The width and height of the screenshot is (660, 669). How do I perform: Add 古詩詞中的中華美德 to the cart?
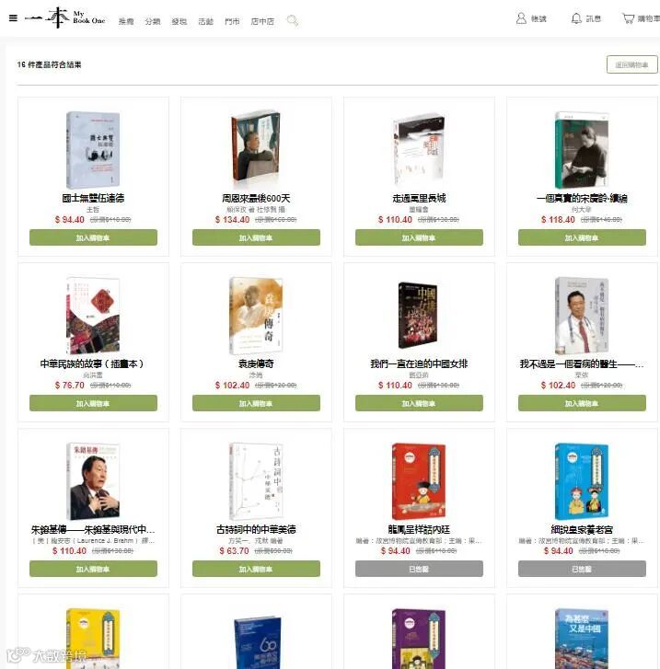pos(256,569)
